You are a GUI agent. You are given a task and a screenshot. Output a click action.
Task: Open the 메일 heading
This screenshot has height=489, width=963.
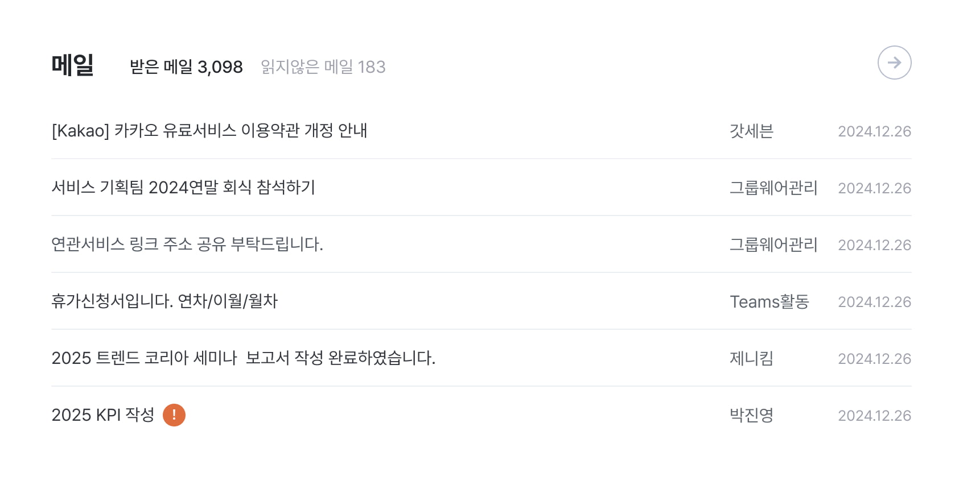click(x=73, y=65)
